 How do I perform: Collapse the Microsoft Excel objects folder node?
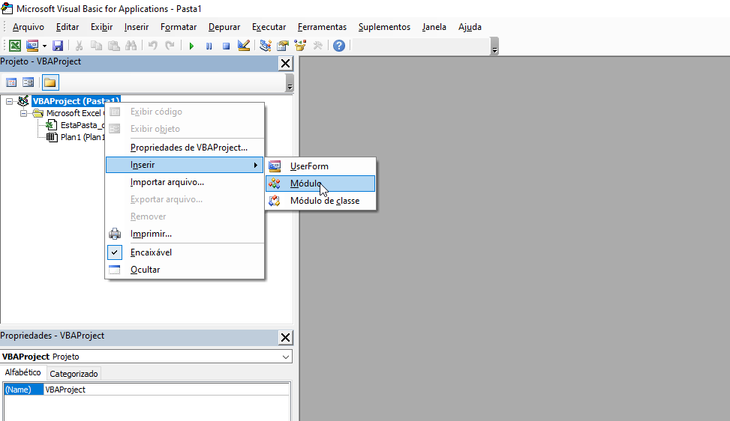click(x=24, y=113)
